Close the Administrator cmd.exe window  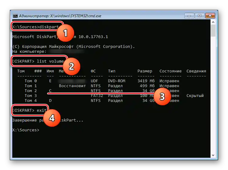[x=210, y=16]
